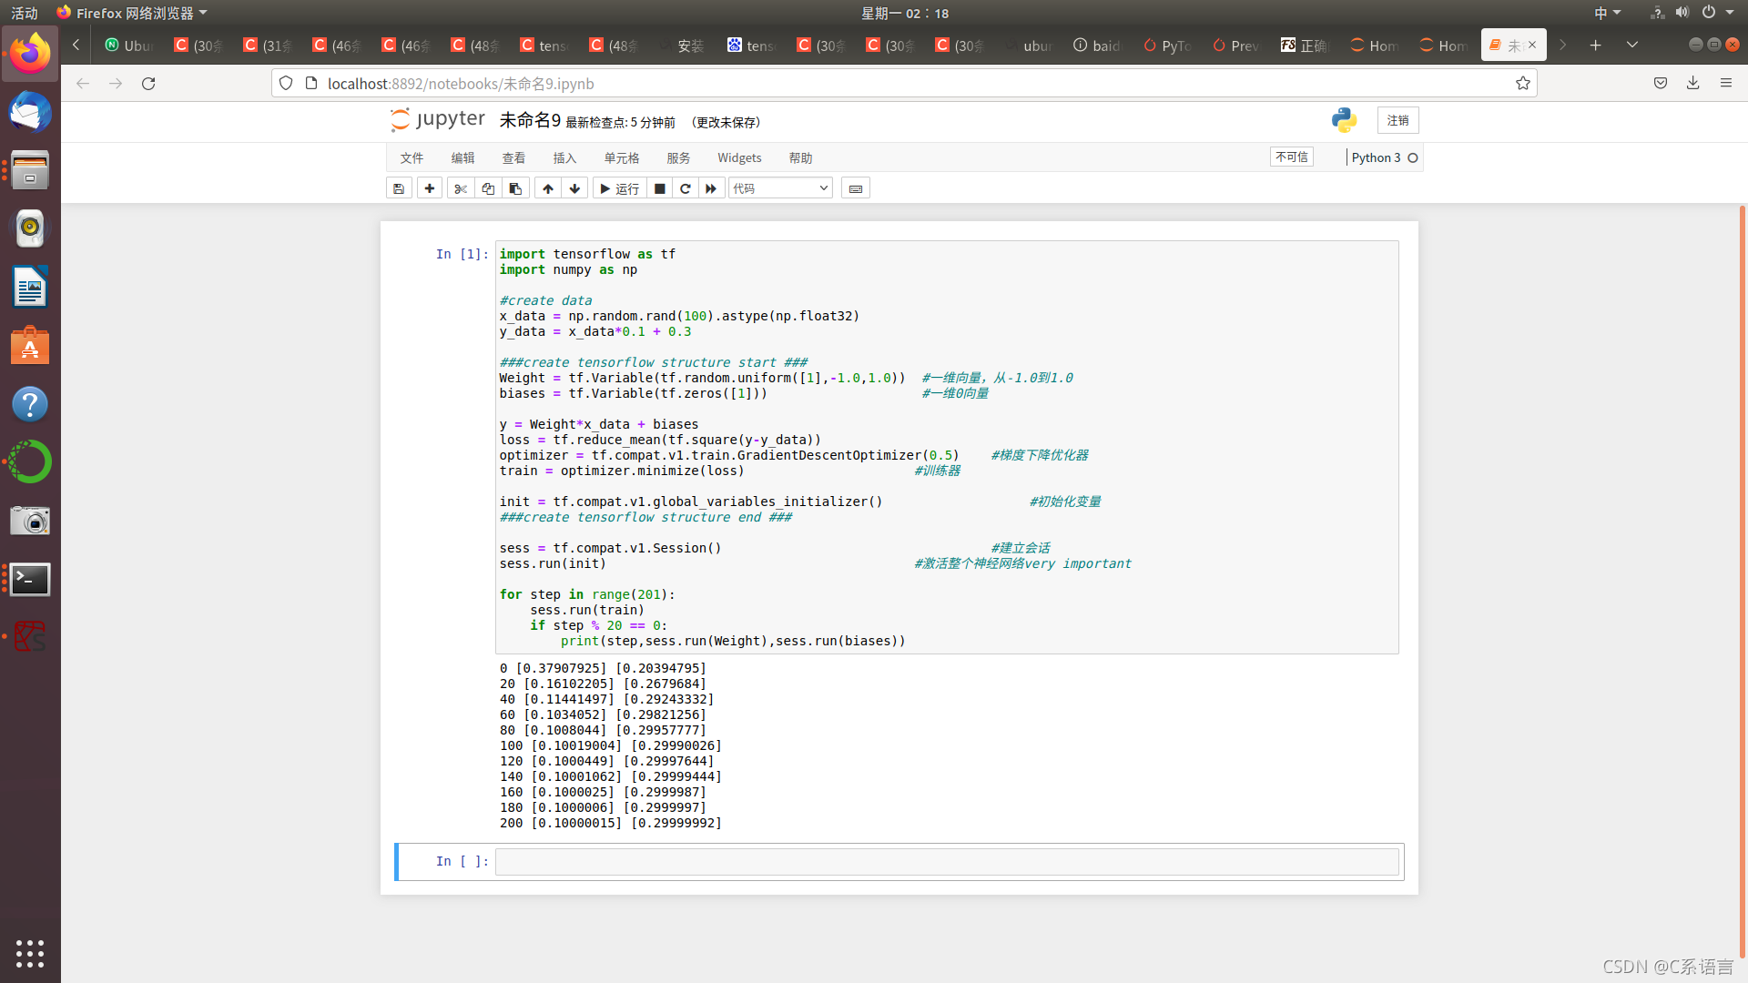Open input method 中 indicator menu
The image size is (1748, 983).
tap(1607, 13)
